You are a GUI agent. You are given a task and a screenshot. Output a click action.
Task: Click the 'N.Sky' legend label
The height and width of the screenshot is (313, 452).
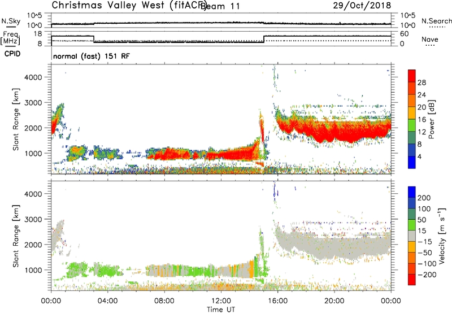(11, 21)
